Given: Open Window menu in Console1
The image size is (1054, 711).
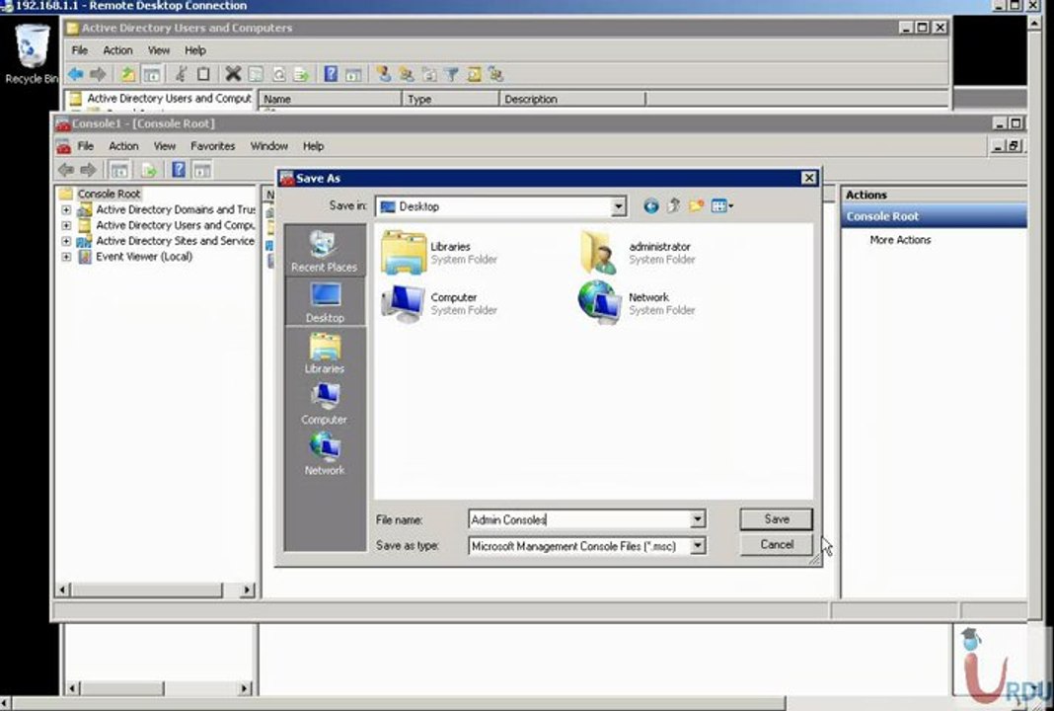Looking at the screenshot, I should tap(268, 146).
